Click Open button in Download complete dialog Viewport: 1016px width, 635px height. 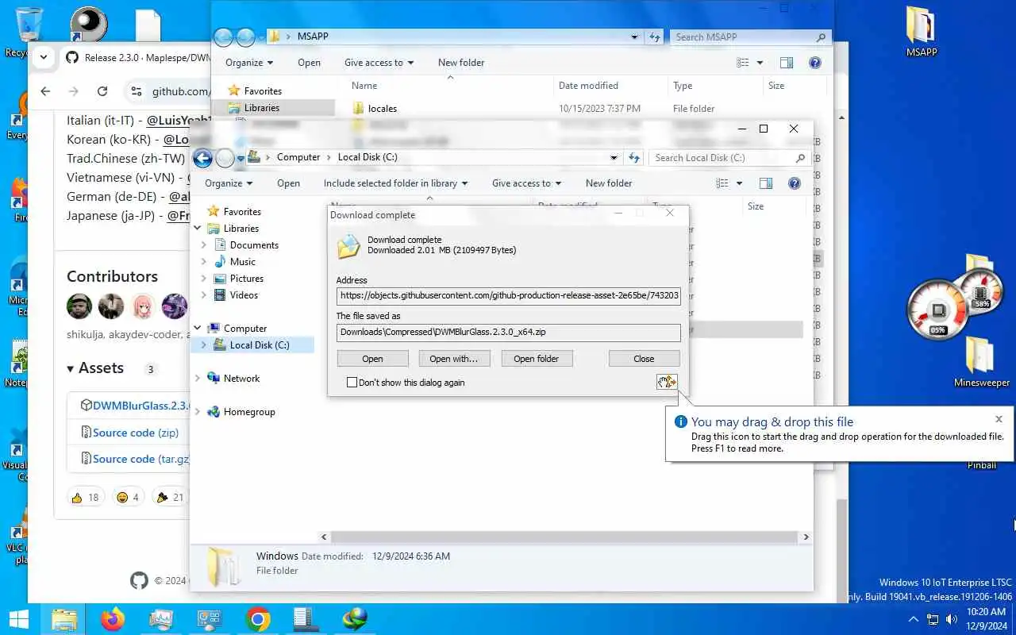(x=372, y=359)
